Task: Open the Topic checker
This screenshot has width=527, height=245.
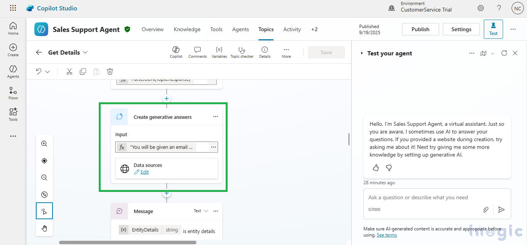Action: click(242, 52)
